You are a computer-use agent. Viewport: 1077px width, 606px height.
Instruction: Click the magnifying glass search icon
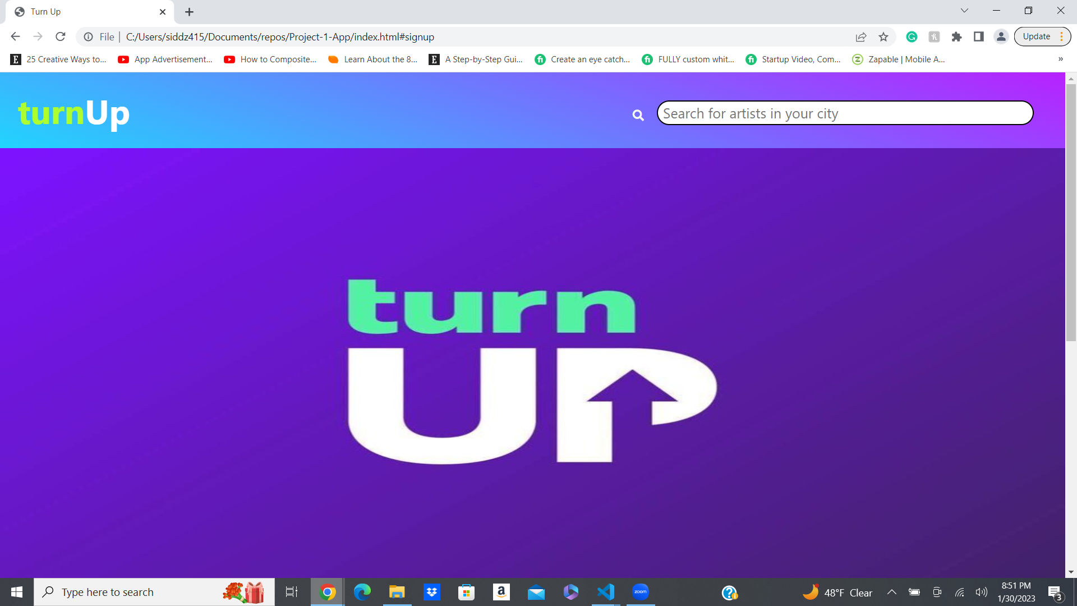(x=638, y=115)
